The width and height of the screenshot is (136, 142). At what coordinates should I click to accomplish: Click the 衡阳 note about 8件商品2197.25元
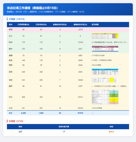(x=109, y=86)
